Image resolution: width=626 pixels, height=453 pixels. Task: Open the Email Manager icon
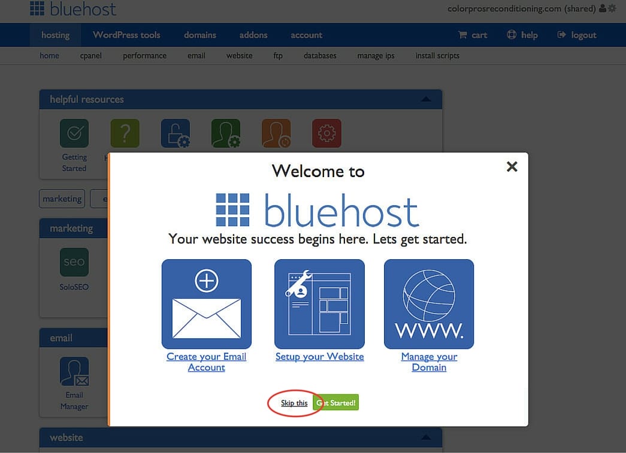(74, 372)
